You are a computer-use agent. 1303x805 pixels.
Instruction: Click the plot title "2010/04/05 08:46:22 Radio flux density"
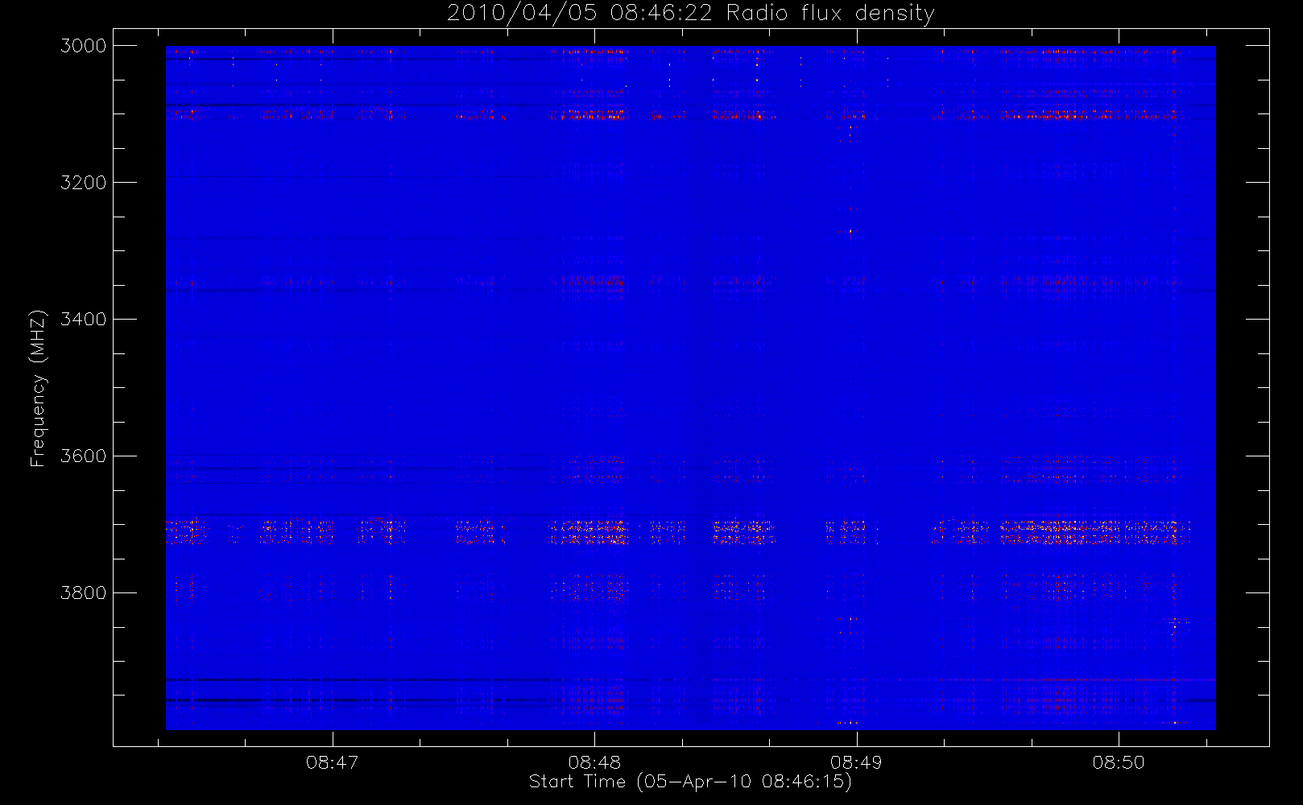690,13
